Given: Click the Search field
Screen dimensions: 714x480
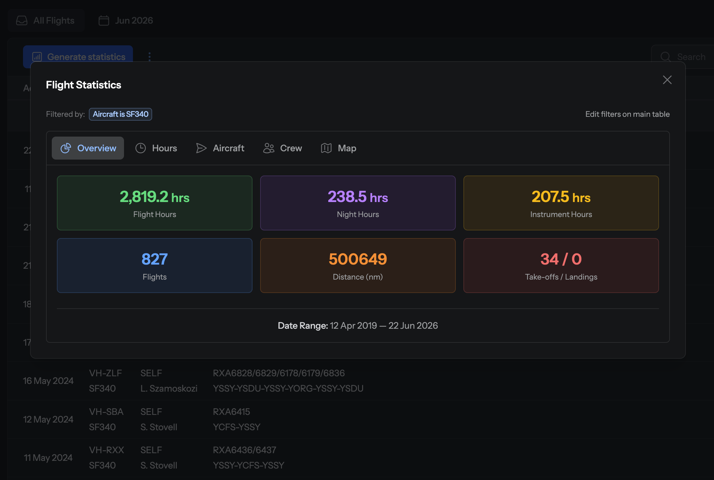Looking at the screenshot, I should click(x=683, y=57).
